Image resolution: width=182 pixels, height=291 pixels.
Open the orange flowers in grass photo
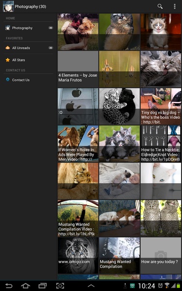click(119, 69)
